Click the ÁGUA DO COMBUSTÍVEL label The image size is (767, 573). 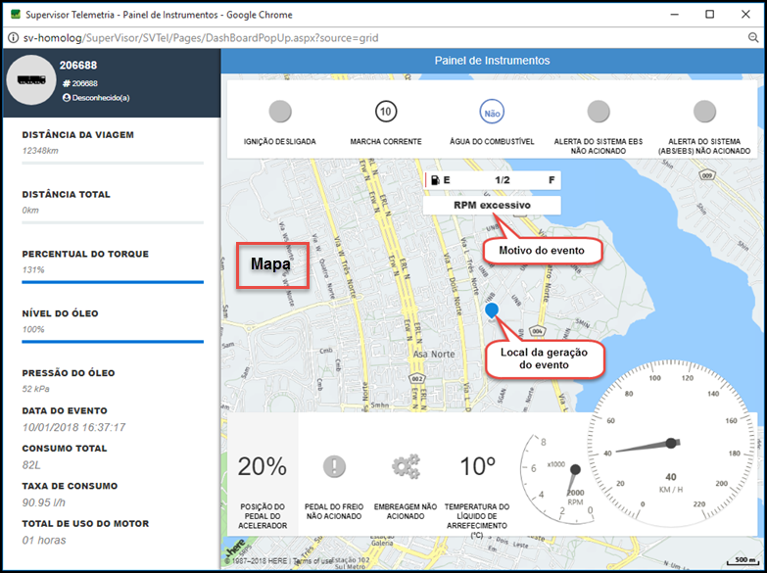point(492,141)
